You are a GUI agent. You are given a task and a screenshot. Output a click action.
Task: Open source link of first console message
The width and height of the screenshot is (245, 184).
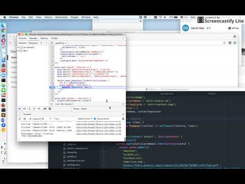pos(99,124)
